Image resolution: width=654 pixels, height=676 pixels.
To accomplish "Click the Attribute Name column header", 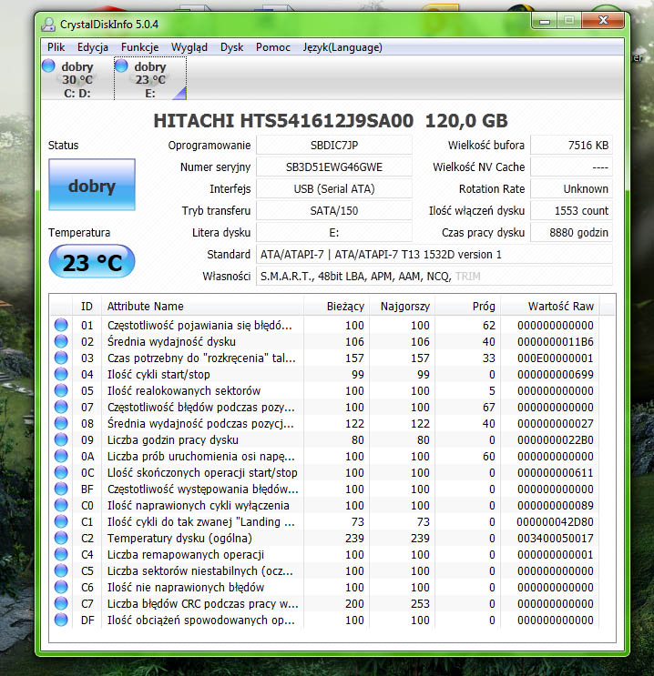I will coord(202,306).
